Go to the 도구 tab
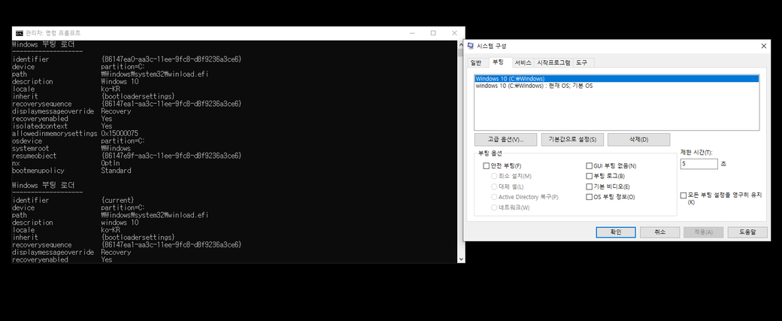The height and width of the screenshot is (321, 782). coord(581,63)
